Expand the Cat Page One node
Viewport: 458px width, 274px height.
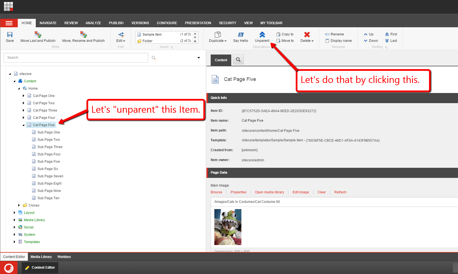click(x=23, y=96)
